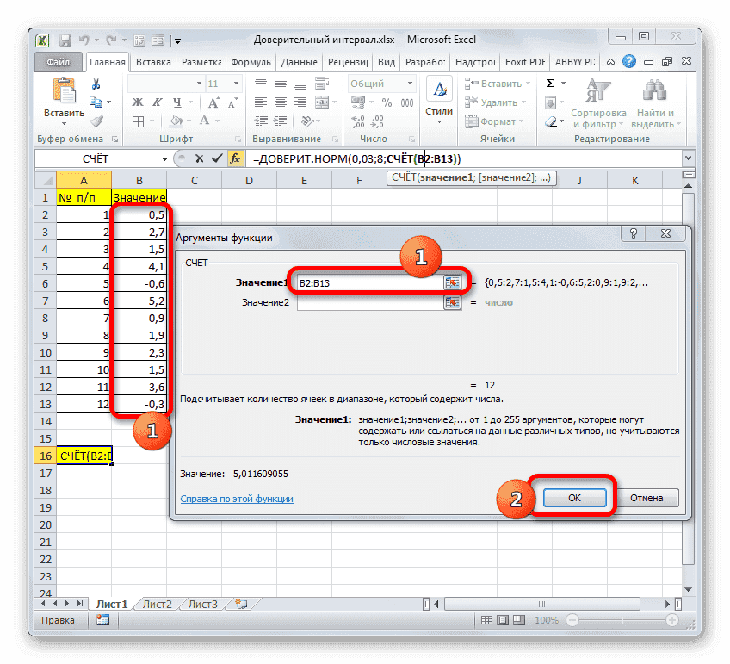Screen dimensions: 730x664
Task: Click the Insert Function fx icon
Action: [234, 158]
